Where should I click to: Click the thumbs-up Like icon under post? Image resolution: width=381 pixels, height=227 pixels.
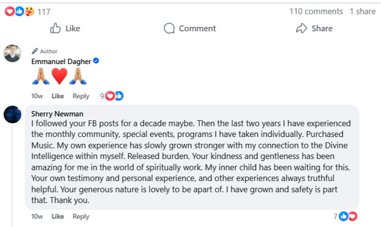pos(56,28)
